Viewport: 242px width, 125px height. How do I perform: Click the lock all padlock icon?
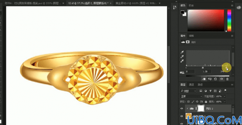[x=206, y=102]
